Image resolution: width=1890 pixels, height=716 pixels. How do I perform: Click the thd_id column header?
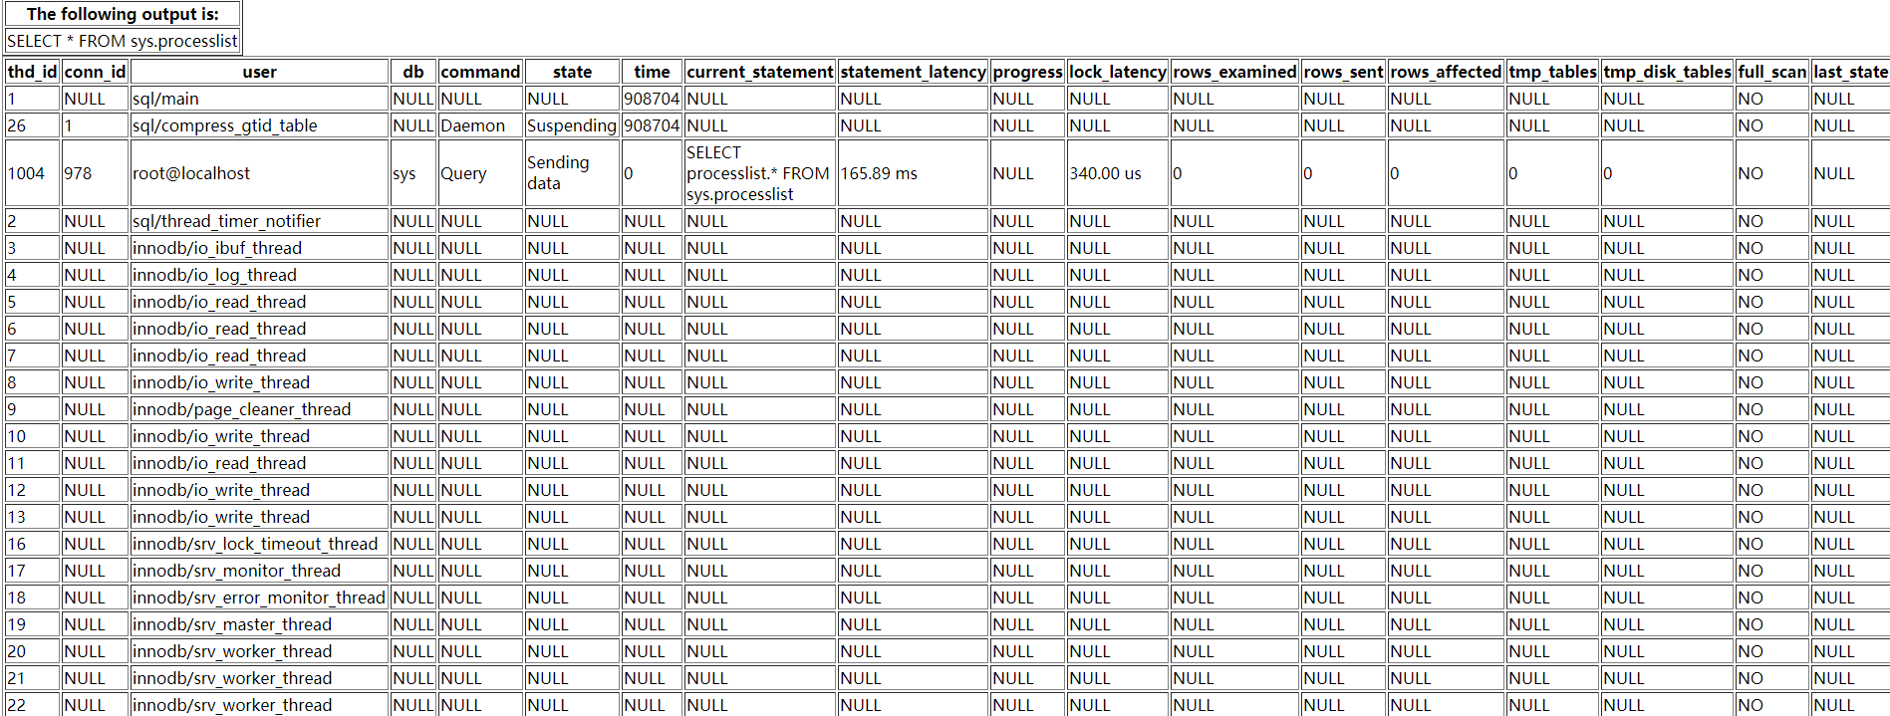coord(32,72)
